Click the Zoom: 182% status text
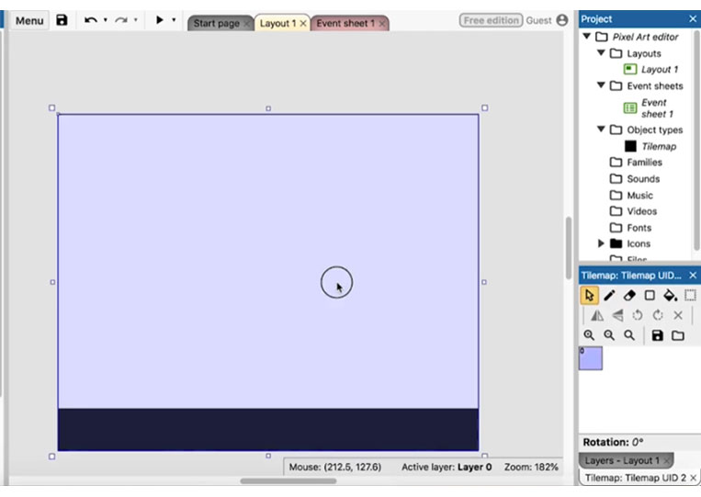Image resolution: width=701 pixels, height=497 pixels. point(531,467)
